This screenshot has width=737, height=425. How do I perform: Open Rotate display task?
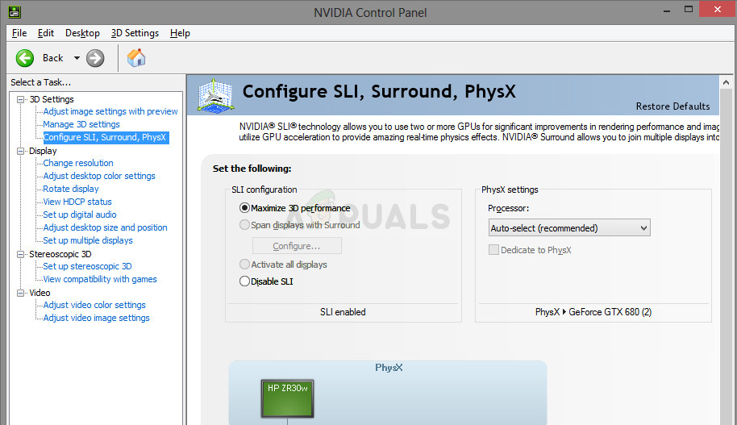coord(71,189)
